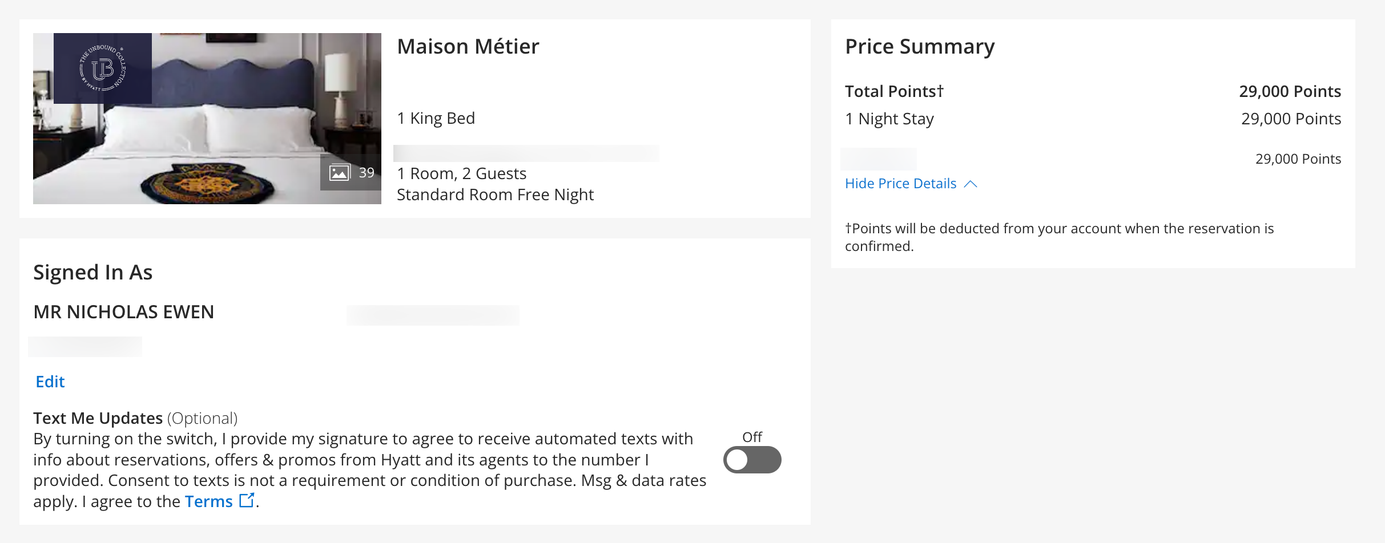Edit the signed-in guest information
Viewport: 1385px width, 543px height.
[x=50, y=382]
